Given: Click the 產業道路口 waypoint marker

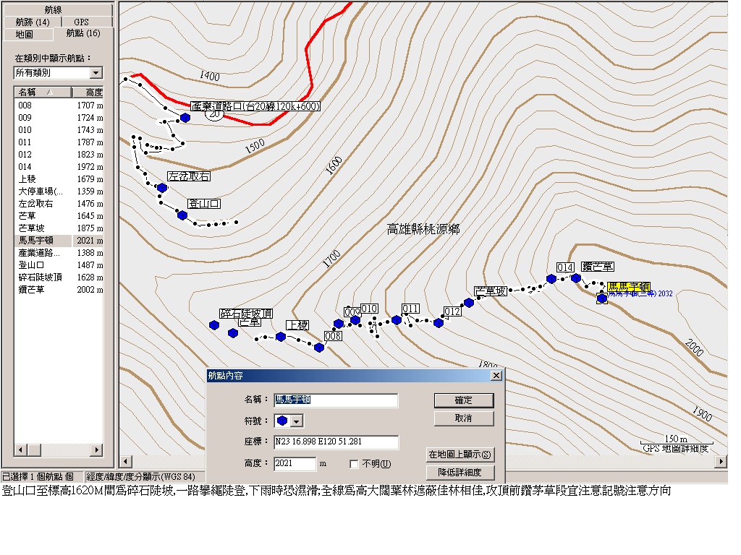Looking at the screenshot, I should point(185,118).
